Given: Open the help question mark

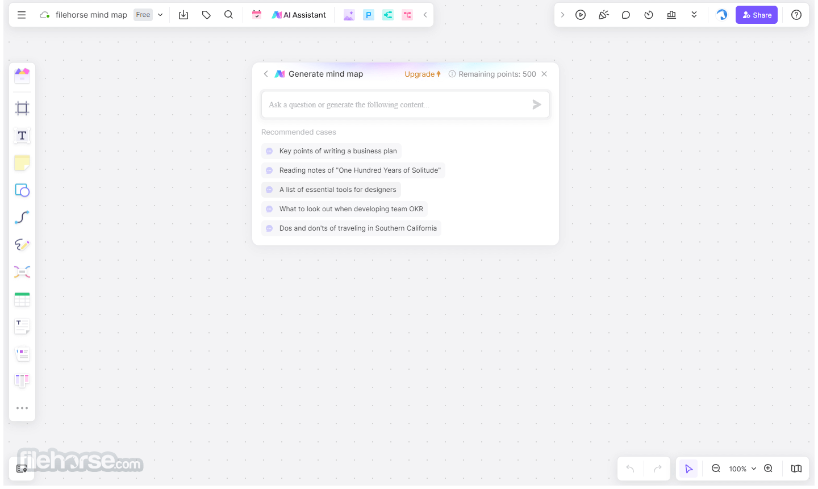Looking at the screenshot, I should [x=796, y=15].
